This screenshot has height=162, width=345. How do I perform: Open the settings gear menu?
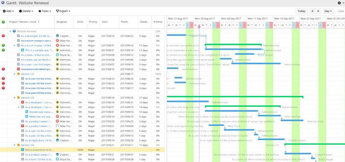[340, 3]
